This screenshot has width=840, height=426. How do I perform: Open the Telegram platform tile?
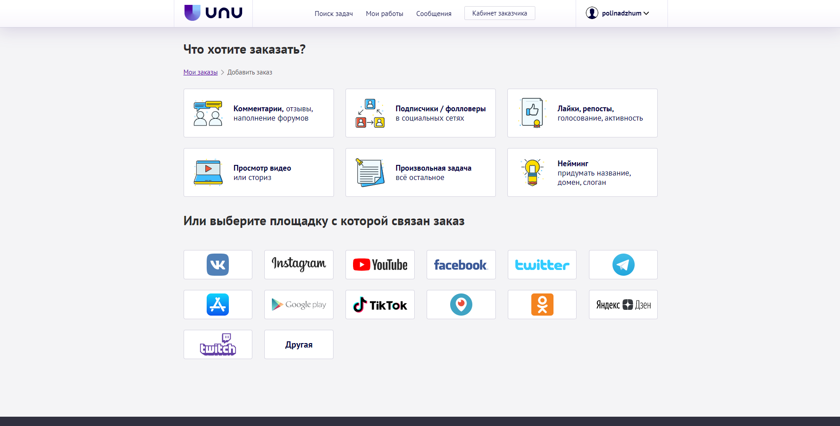(x=623, y=265)
